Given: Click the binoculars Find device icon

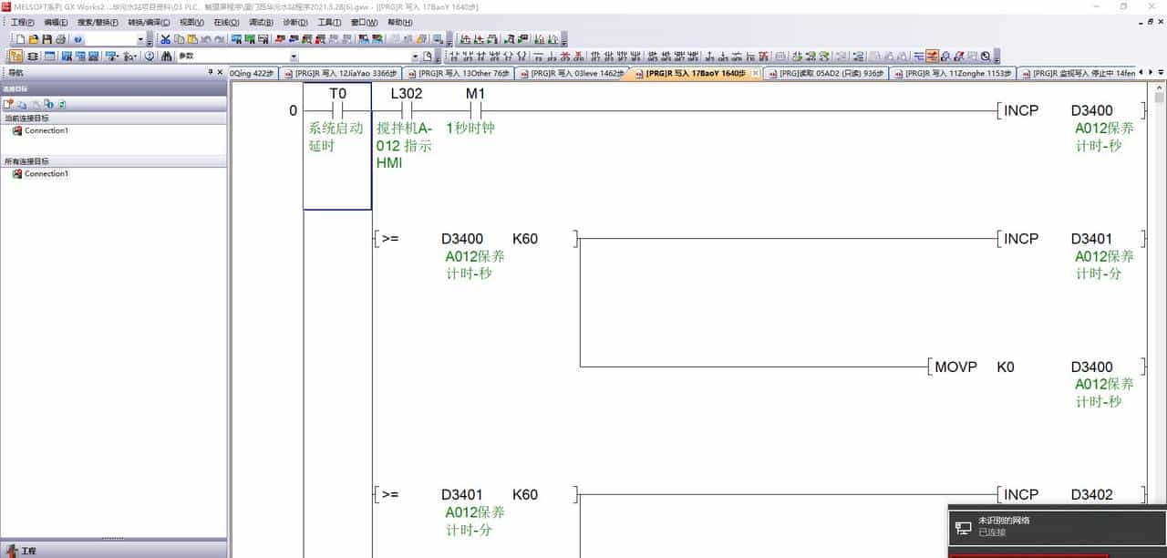Looking at the screenshot, I should pos(166,57).
